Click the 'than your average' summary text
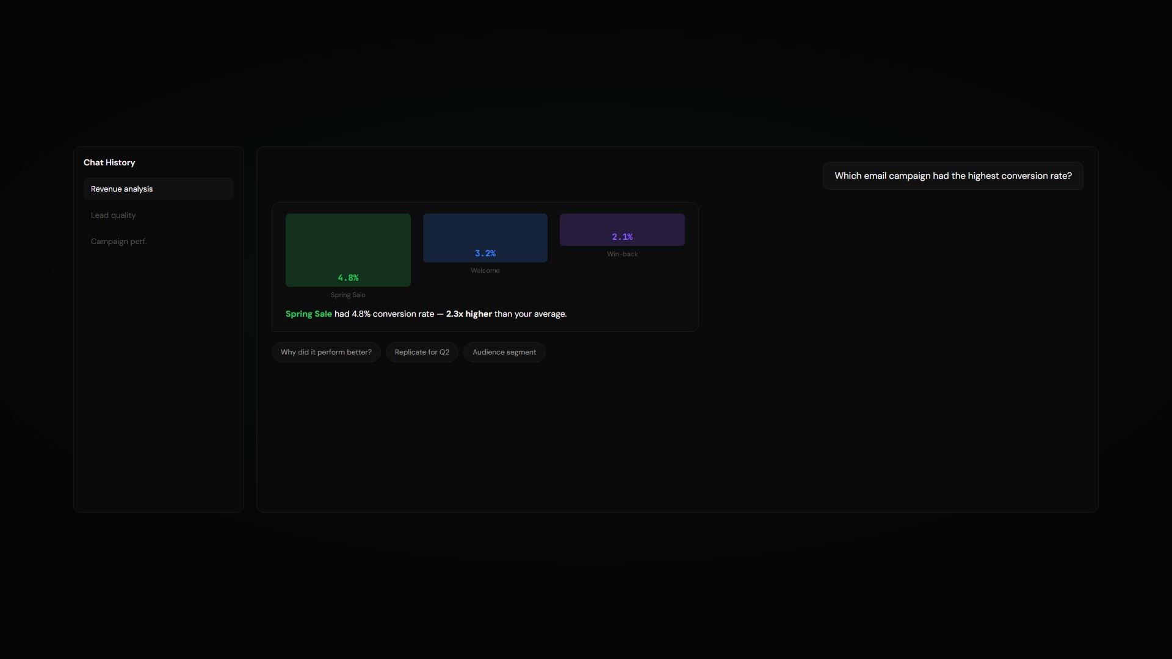The image size is (1172, 659). click(x=530, y=314)
